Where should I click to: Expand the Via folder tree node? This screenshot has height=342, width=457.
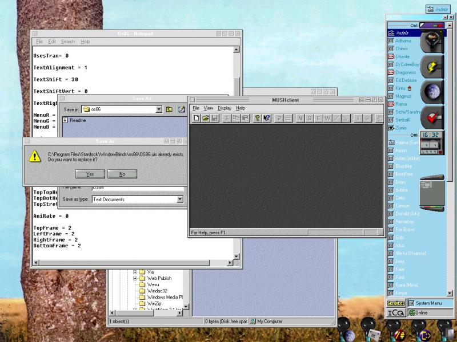tap(135, 272)
